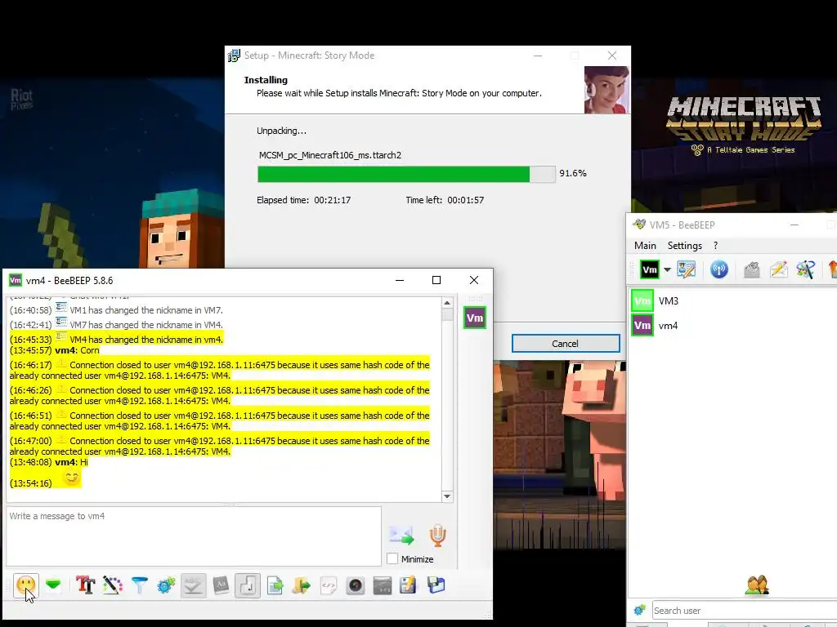Click the colorful wizard wand icon in VM5 toolbar
This screenshot has width=837, height=627.
point(805,269)
